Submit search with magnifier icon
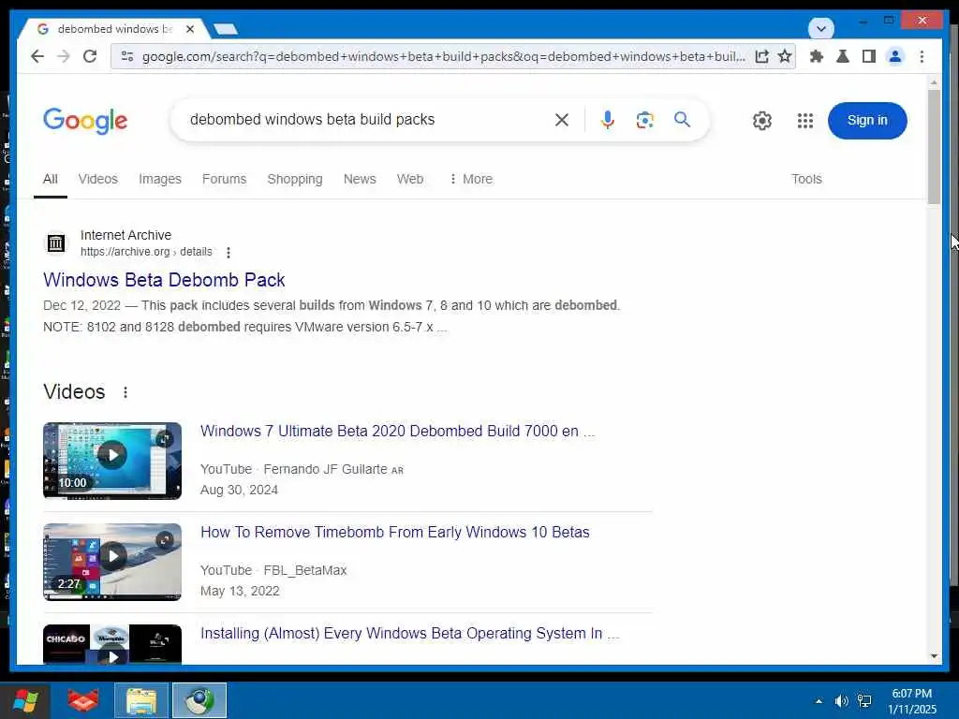 (682, 120)
